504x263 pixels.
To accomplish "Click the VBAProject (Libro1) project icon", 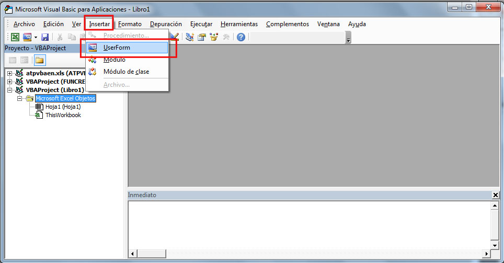I will point(19,90).
